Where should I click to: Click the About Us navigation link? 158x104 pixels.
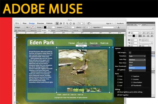point(82,43)
